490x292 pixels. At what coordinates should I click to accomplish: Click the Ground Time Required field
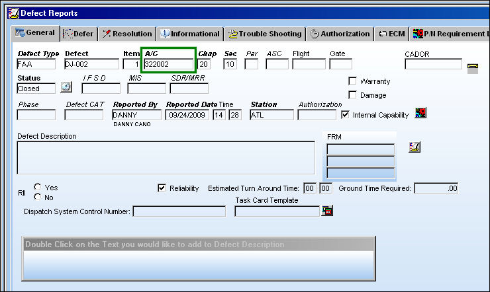pos(436,188)
